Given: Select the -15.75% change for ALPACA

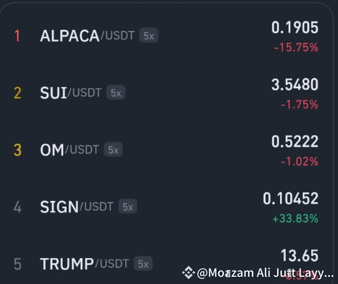Looking at the screenshot, I should [x=296, y=47].
